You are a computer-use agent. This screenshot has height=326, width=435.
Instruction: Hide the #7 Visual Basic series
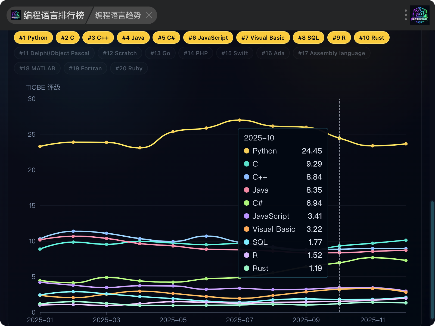tap(263, 37)
